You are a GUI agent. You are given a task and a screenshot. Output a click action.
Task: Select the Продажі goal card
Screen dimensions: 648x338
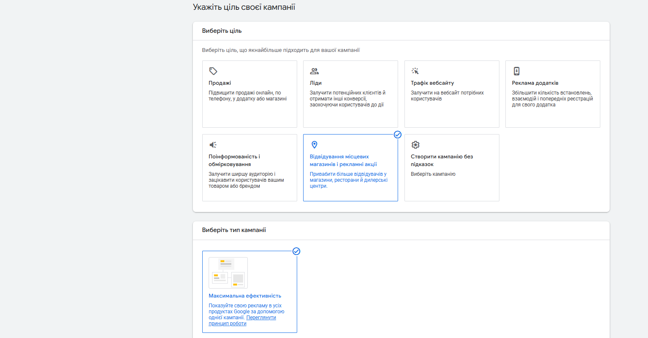[x=249, y=94]
